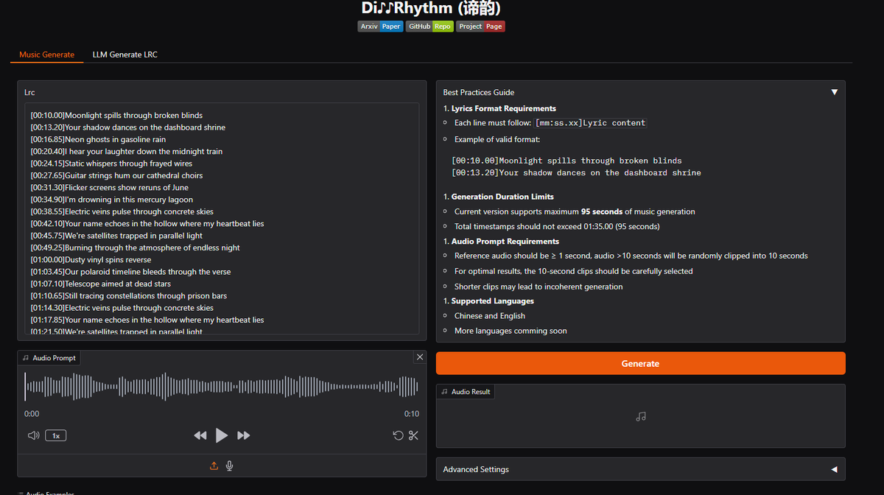Screen dimensions: 884x495
Task: Click inside the Lrc lyrics text box
Action: (x=222, y=219)
